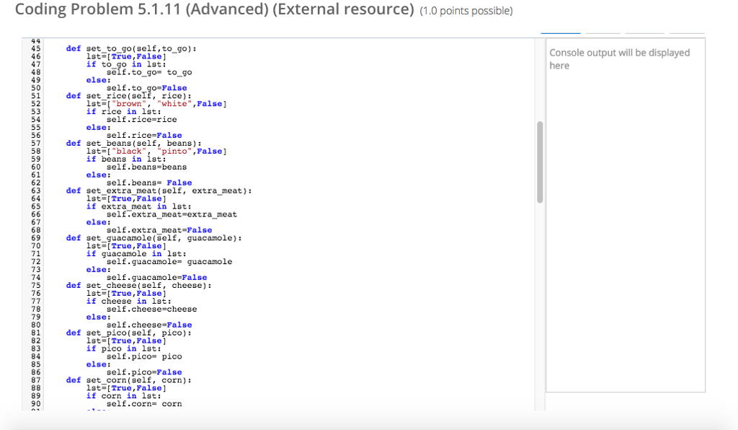Click the line 'self.beans=beans'
Viewport: 738px width, 430px height.
click(x=146, y=167)
